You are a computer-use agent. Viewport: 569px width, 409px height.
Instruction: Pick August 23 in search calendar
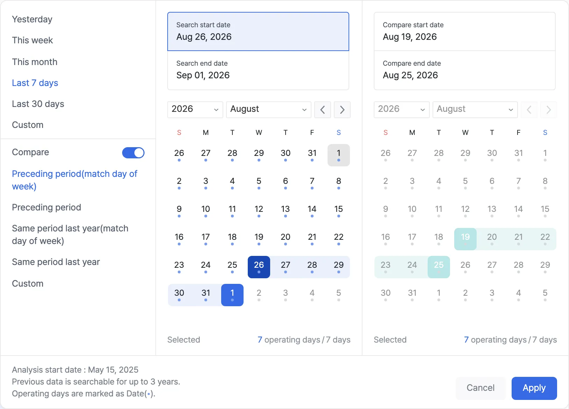coord(179,267)
